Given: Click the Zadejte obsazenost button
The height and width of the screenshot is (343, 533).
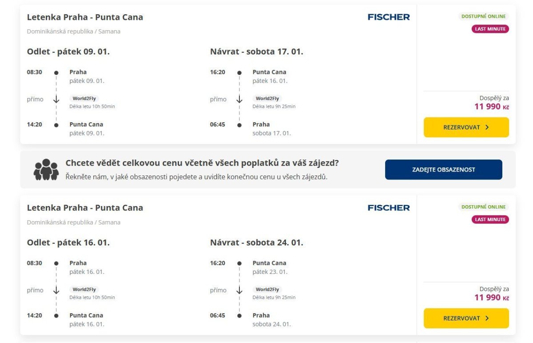Looking at the screenshot, I should coord(443,170).
